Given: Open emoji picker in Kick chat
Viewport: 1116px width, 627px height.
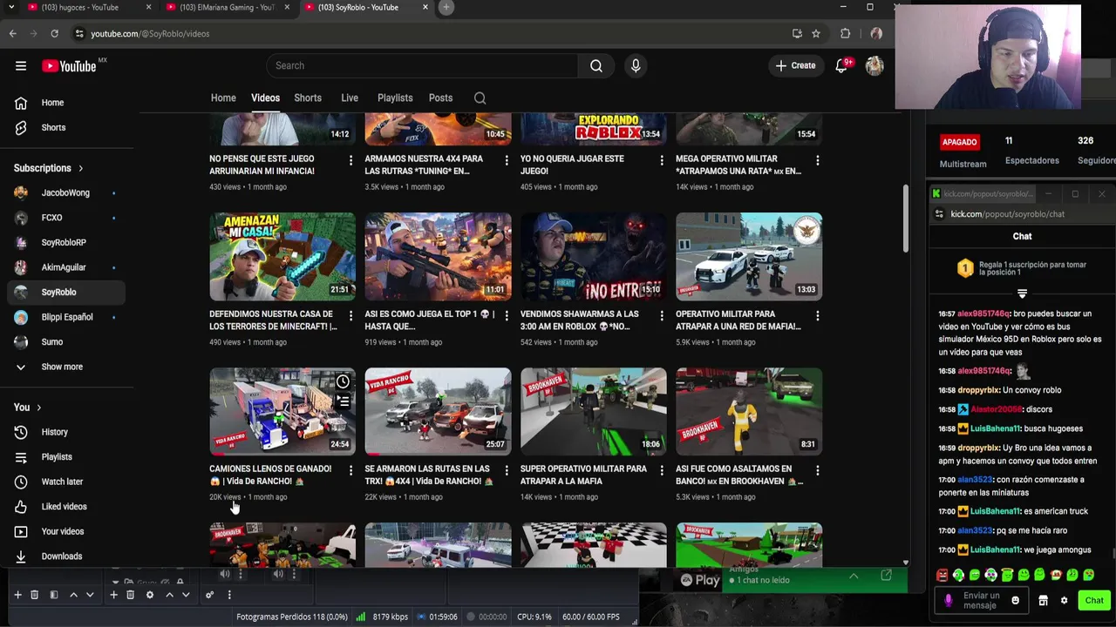Looking at the screenshot, I should 1015,600.
